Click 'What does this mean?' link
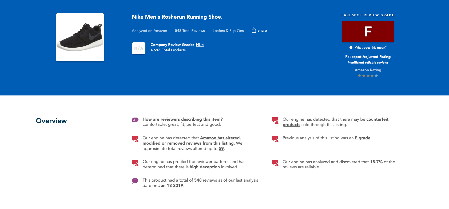This screenshot has height=209, width=449. coord(371,48)
